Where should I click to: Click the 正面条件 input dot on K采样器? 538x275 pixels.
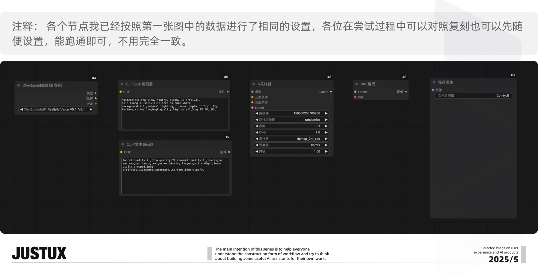(x=252, y=97)
